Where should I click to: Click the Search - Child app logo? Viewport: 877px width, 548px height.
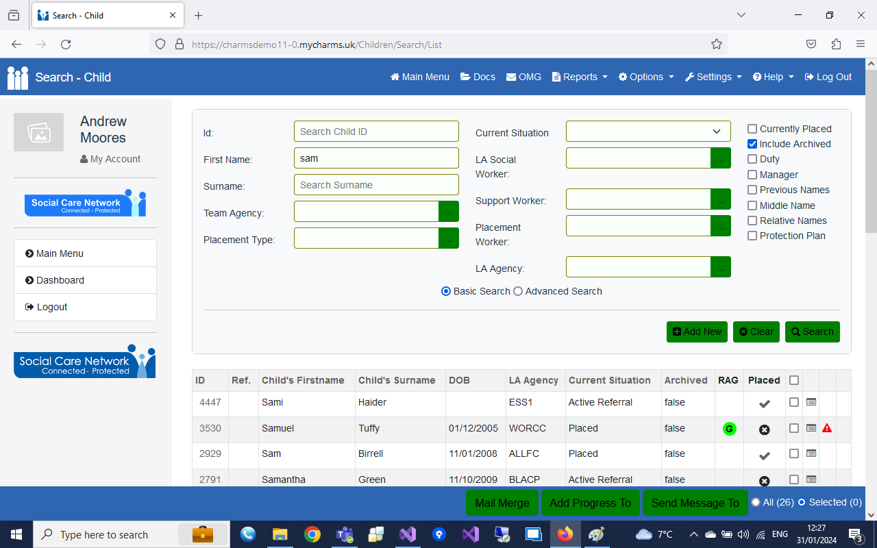(x=18, y=77)
